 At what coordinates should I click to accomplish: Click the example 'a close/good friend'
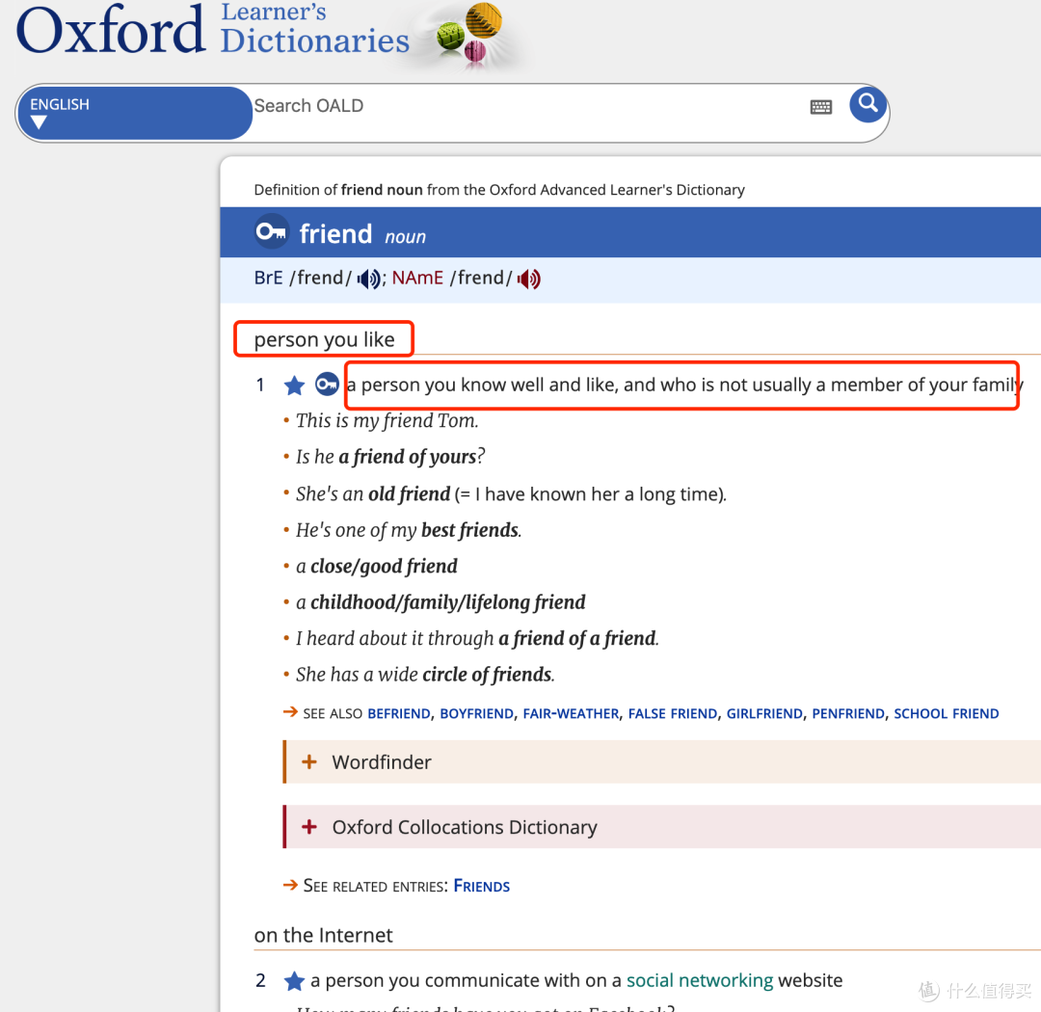[377, 566]
